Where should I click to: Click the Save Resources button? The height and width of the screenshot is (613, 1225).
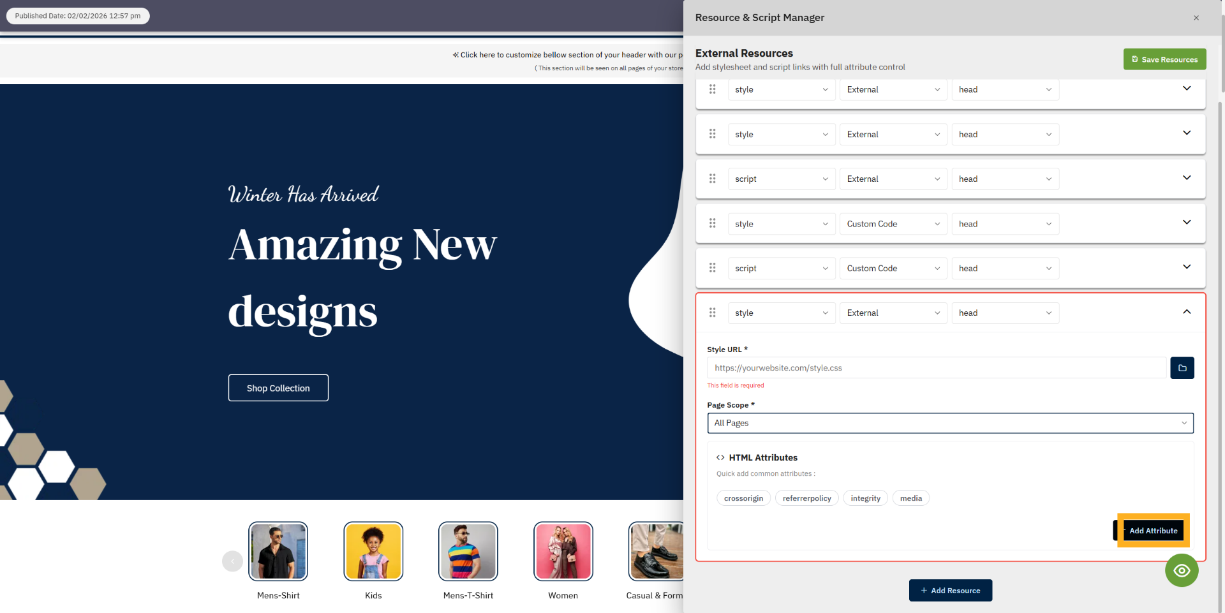click(1164, 59)
